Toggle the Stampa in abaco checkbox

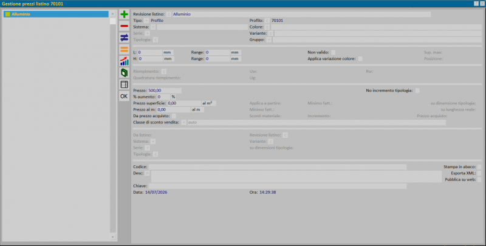(x=479, y=167)
